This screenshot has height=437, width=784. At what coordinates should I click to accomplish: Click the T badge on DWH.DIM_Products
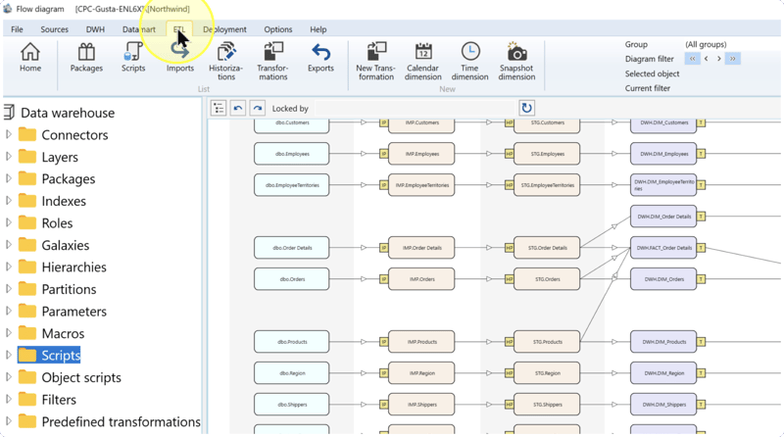[701, 342]
